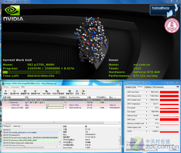This screenshot has height=153, width=181.
Task: Click the Hide/Show toolbar icon in FahSpy
Action: point(70,92)
